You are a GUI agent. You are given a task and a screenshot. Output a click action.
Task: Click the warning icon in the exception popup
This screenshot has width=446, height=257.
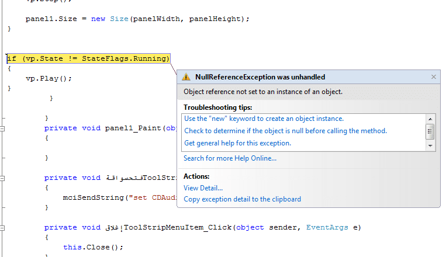(186, 77)
